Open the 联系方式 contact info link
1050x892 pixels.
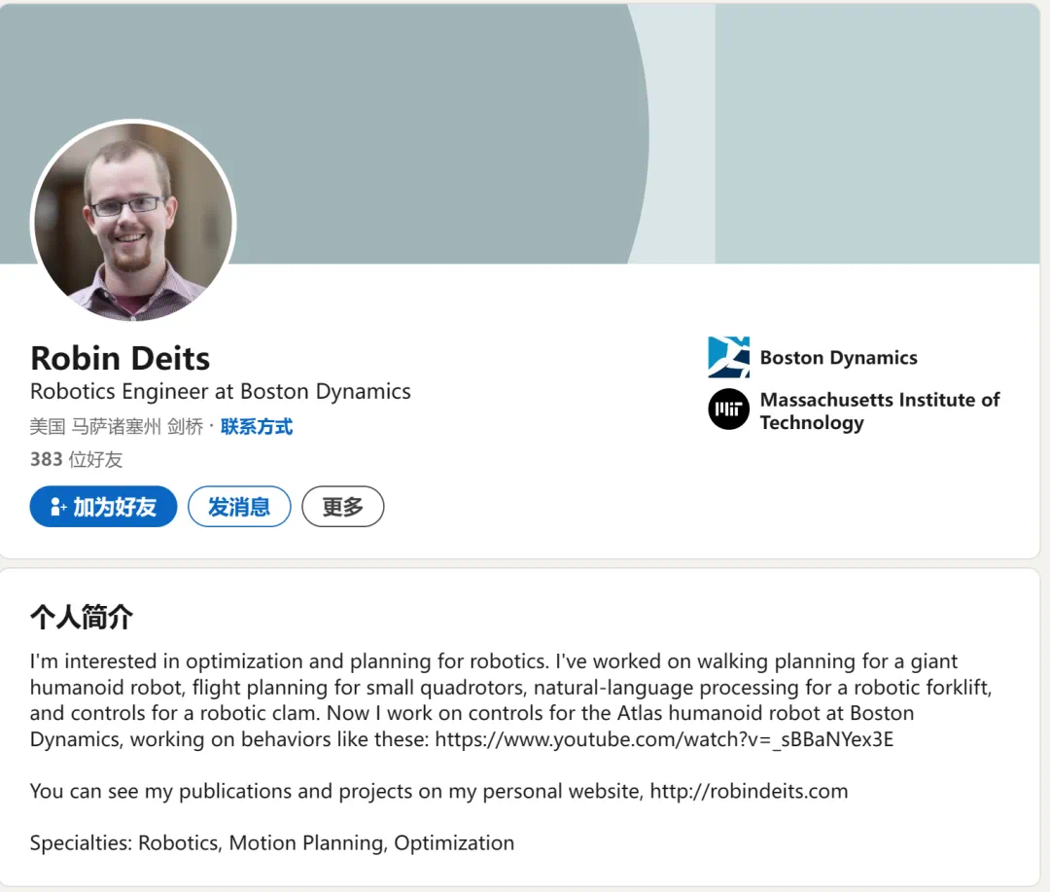(257, 427)
